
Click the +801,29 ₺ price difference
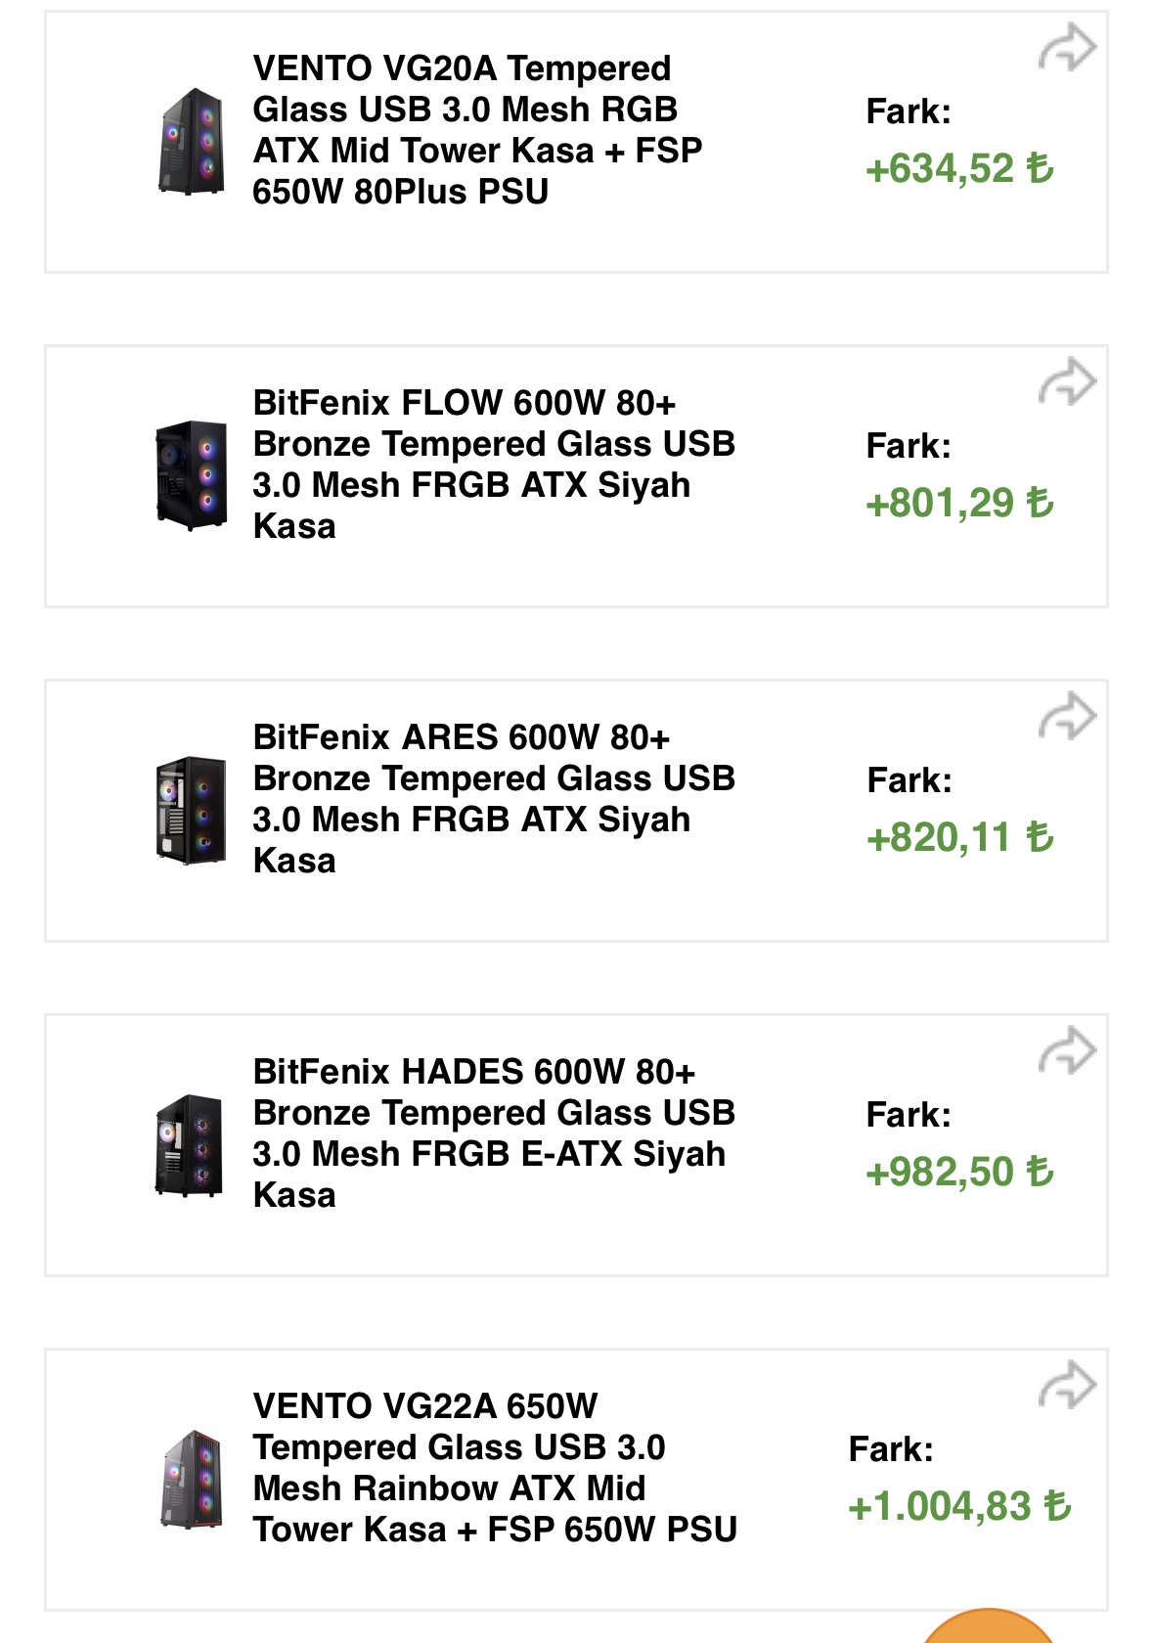point(959,504)
